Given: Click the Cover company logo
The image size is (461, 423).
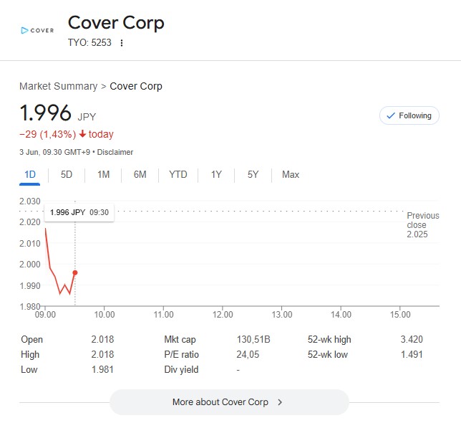Looking at the screenshot, I should tap(37, 30).
